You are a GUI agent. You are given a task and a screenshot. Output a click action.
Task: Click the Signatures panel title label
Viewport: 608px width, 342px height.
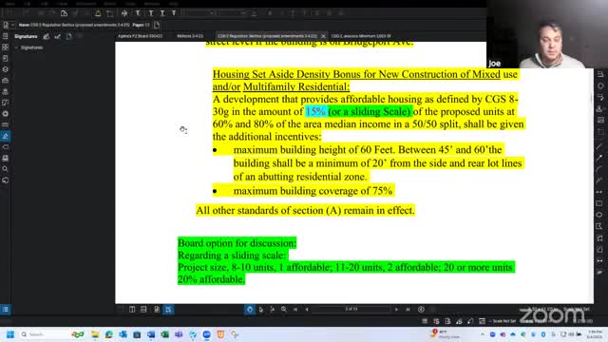point(26,36)
